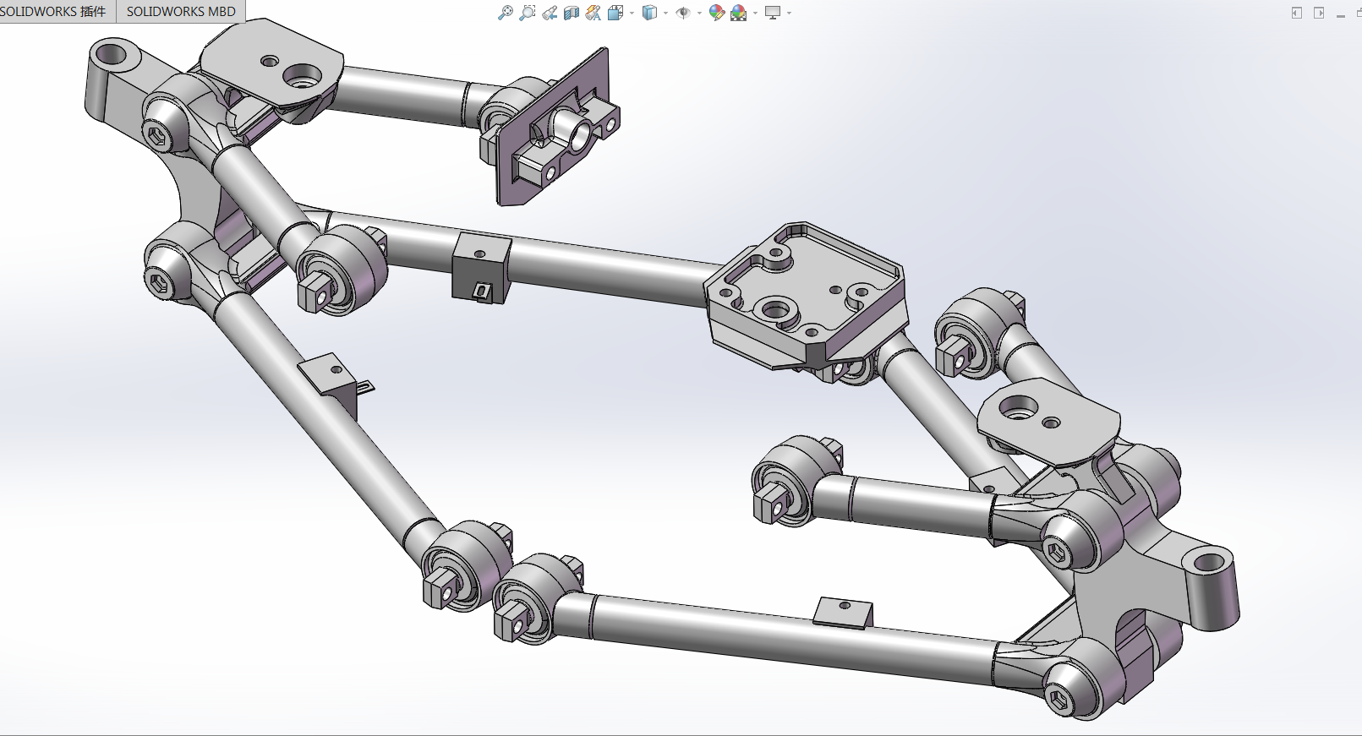
Task: Click the View Orientation cube icon
Action: point(615,13)
